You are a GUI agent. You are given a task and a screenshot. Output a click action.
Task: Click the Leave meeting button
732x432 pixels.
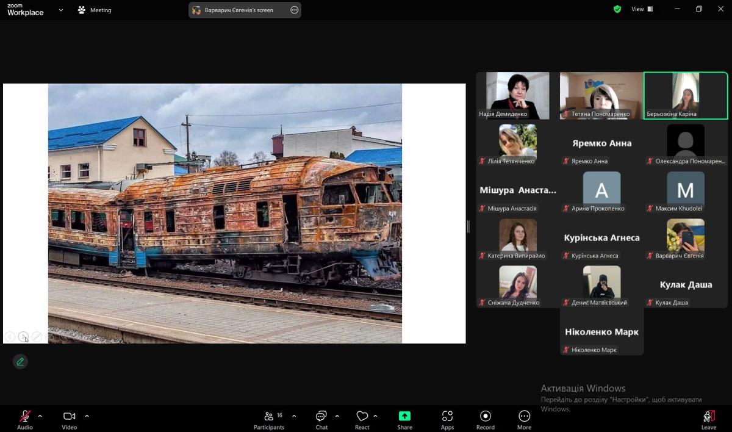tap(708, 417)
